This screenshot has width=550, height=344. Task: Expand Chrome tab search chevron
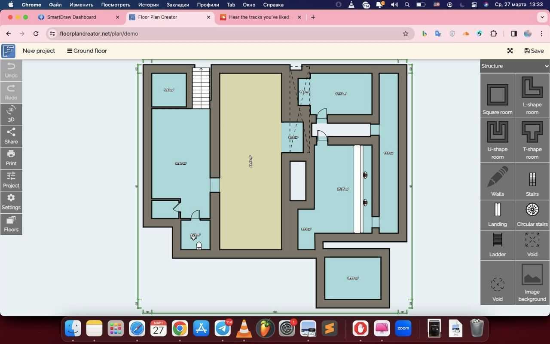(542, 17)
